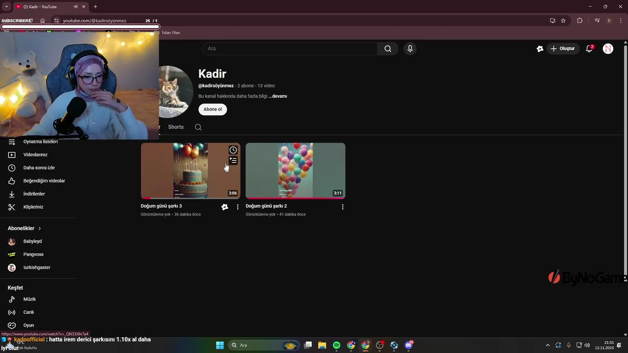628x353 pixels.
Task: Click sparkle icon under Doğum günü şarkı 3
Action: point(225,207)
